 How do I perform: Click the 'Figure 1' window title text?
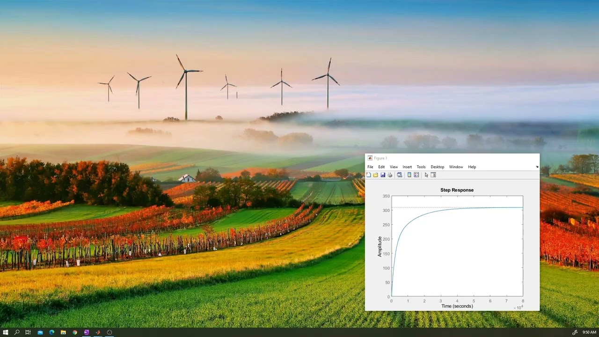point(380,158)
